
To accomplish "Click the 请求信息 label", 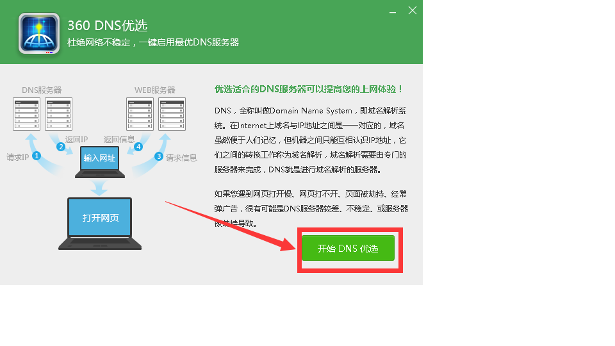I will [x=181, y=158].
